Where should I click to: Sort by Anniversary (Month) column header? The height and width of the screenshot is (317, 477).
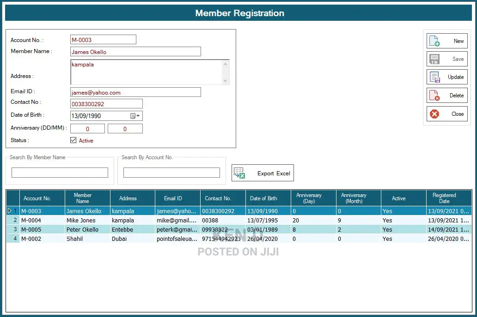click(x=358, y=198)
